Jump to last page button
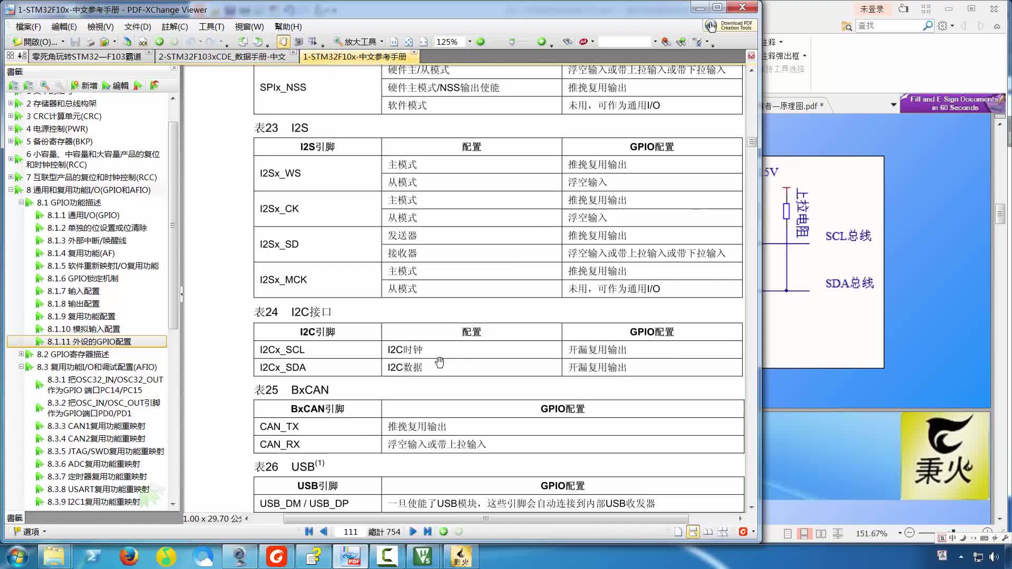 (x=427, y=532)
